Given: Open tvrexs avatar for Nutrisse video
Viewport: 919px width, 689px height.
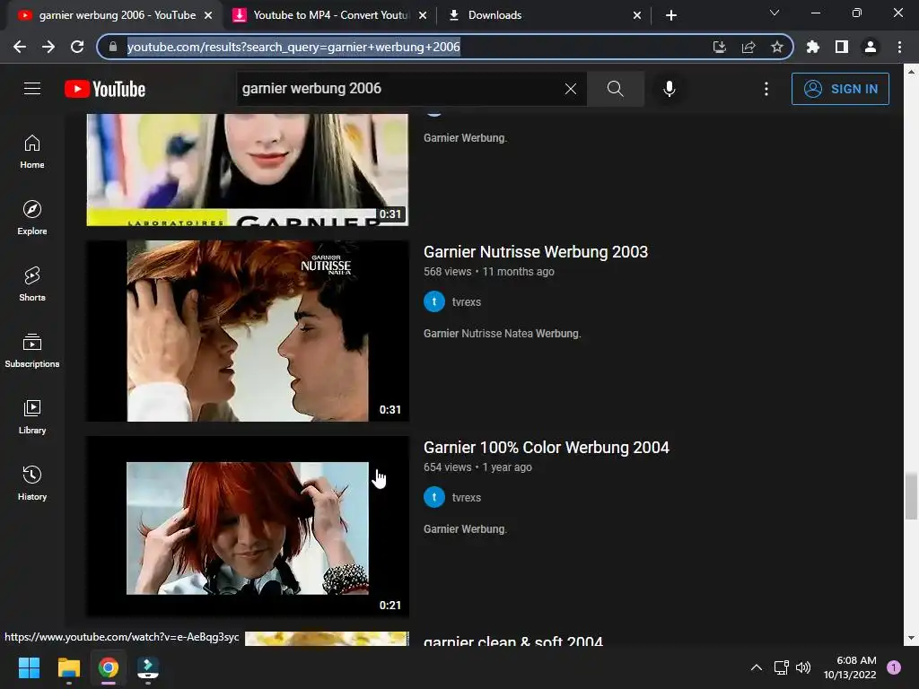Looking at the screenshot, I should click(434, 301).
